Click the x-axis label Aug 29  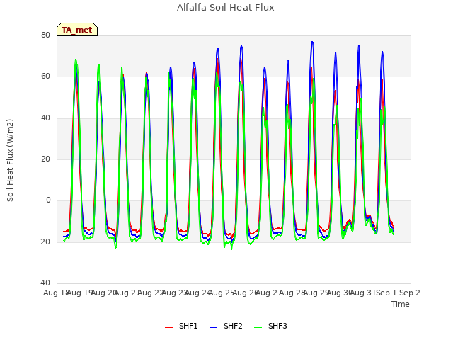[x=316, y=293]
